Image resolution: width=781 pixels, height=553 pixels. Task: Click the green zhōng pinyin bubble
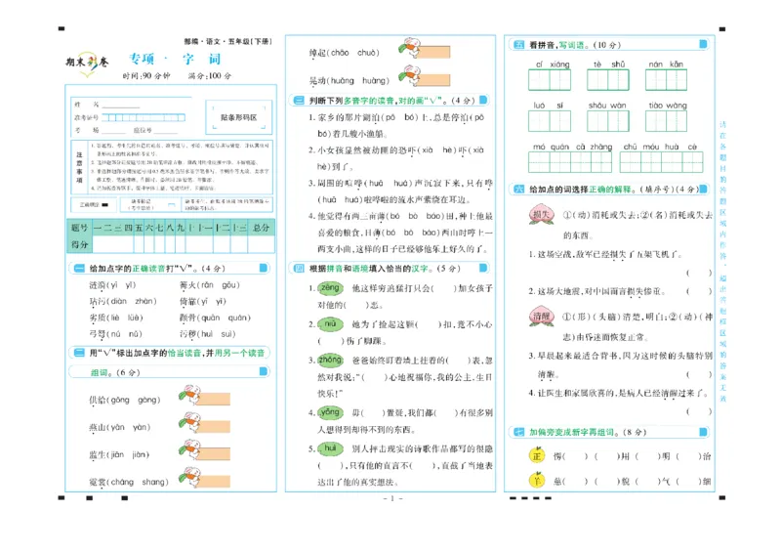point(330,360)
